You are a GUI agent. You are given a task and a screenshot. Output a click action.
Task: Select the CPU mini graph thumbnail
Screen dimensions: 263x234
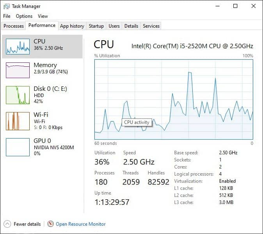click(x=18, y=46)
